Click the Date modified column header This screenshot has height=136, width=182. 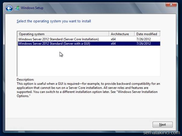point(147,34)
